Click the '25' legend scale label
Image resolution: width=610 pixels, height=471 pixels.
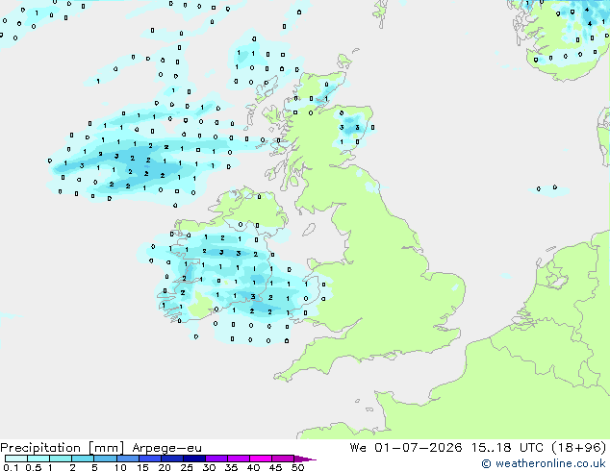(187, 467)
